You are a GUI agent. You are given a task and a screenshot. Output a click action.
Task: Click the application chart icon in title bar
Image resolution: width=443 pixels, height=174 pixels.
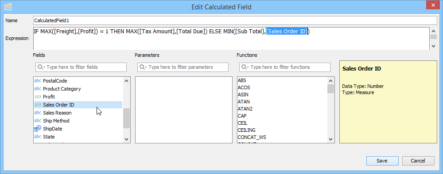tap(8, 6)
